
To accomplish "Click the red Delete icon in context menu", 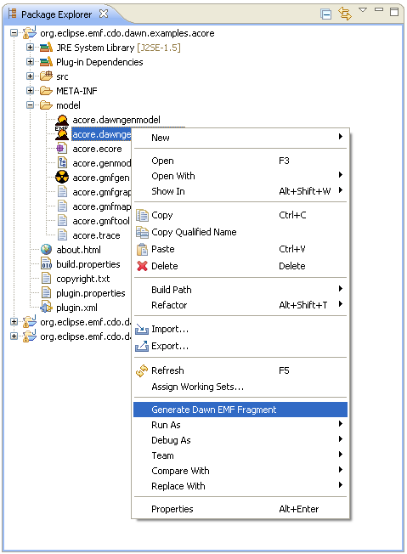I will (142, 266).
